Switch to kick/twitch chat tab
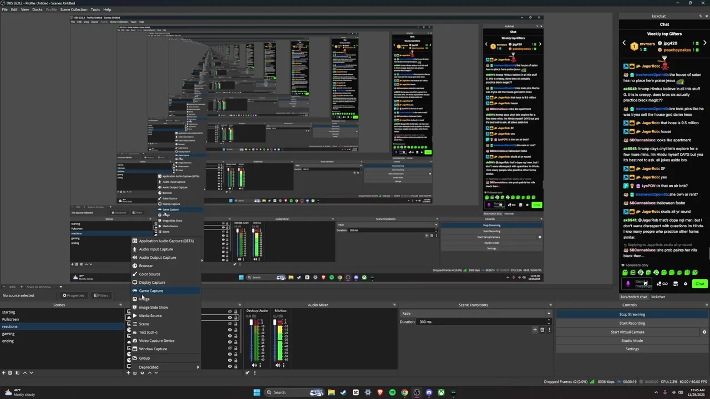 (634, 297)
